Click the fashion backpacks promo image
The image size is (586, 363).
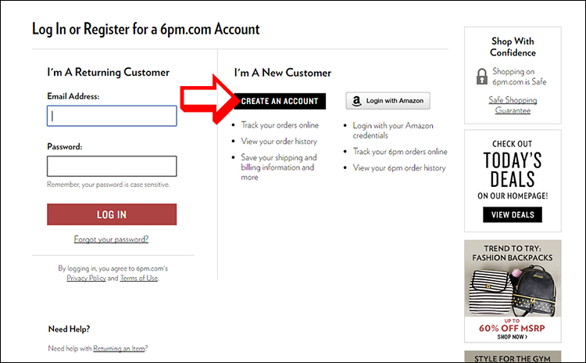(513, 291)
